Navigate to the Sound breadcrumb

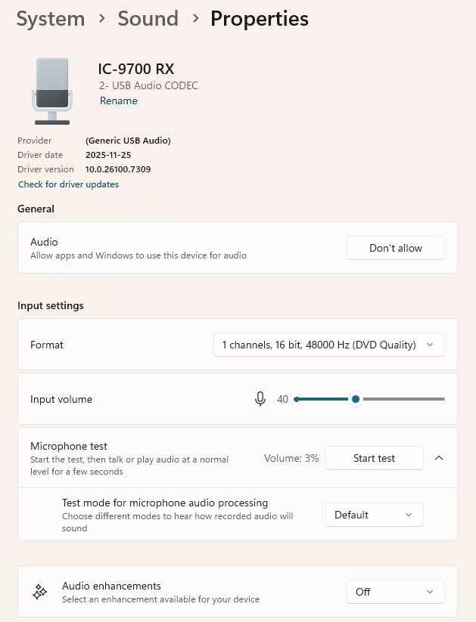click(x=148, y=18)
